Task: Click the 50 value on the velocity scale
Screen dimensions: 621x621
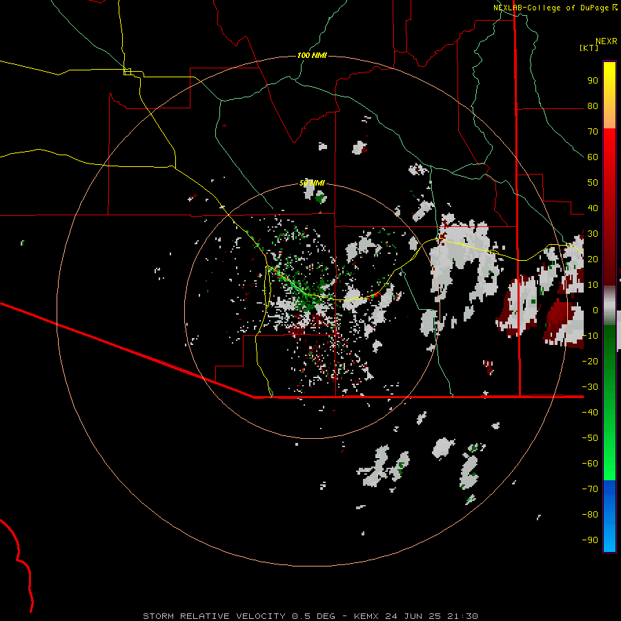Action: [x=593, y=183]
